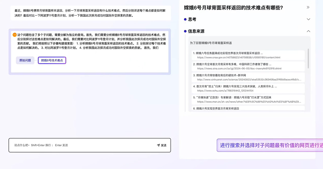Click the orange assistant avatar icon
Viewport: 323px width, 169px height.
[15, 35]
